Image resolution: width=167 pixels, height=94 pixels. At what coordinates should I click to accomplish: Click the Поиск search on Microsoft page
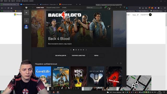[135, 15]
